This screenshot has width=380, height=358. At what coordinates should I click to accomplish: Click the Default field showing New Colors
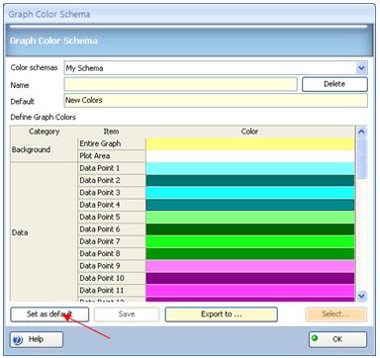click(216, 101)
